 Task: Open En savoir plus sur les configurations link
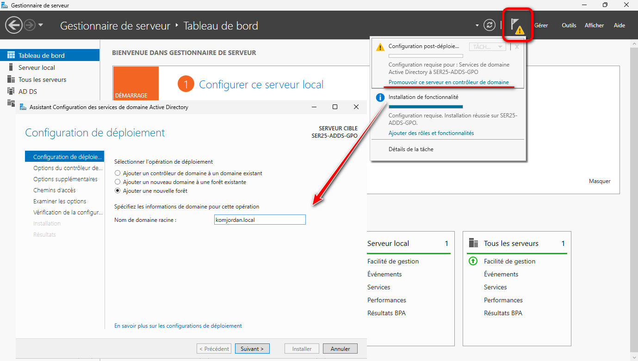pyautogui.click(x=178, y=326)
